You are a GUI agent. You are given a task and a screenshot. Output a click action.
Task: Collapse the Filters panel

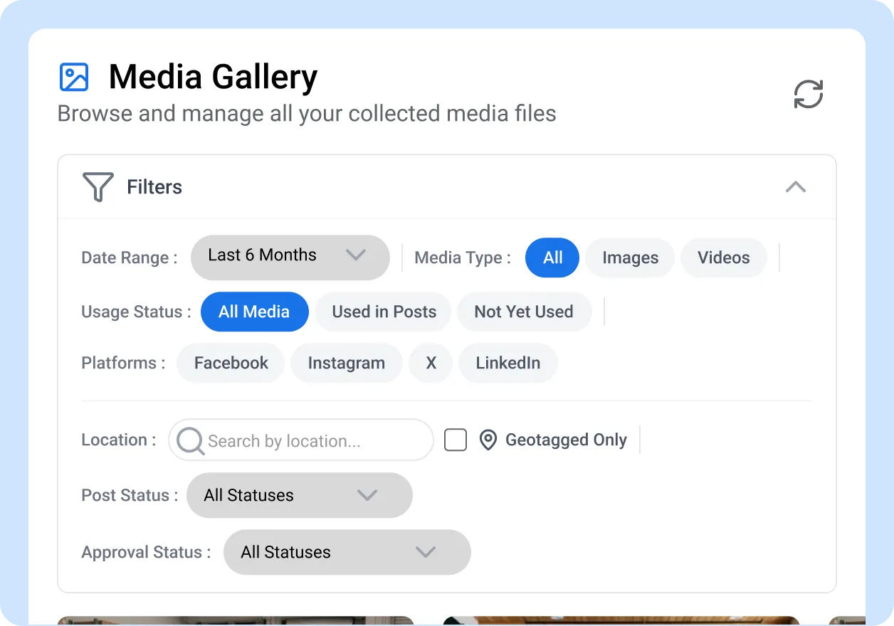tap(796, 187)
